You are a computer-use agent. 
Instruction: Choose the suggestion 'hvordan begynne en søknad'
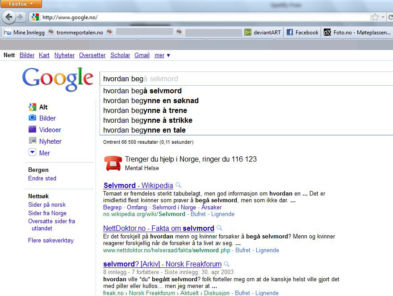click(247, 101)
